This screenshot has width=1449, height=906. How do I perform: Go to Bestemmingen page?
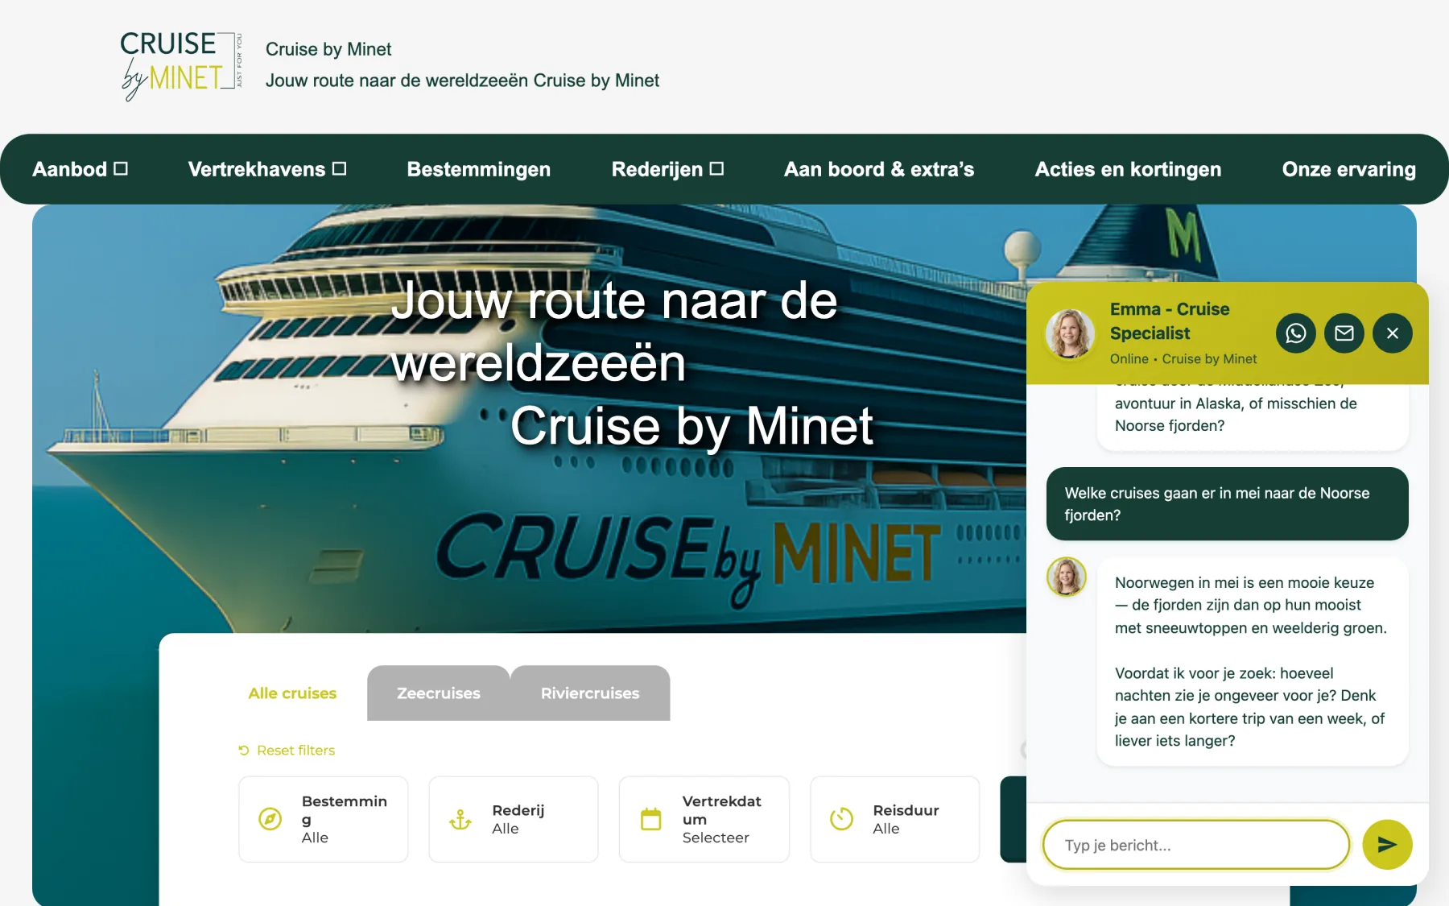[478, 169]
